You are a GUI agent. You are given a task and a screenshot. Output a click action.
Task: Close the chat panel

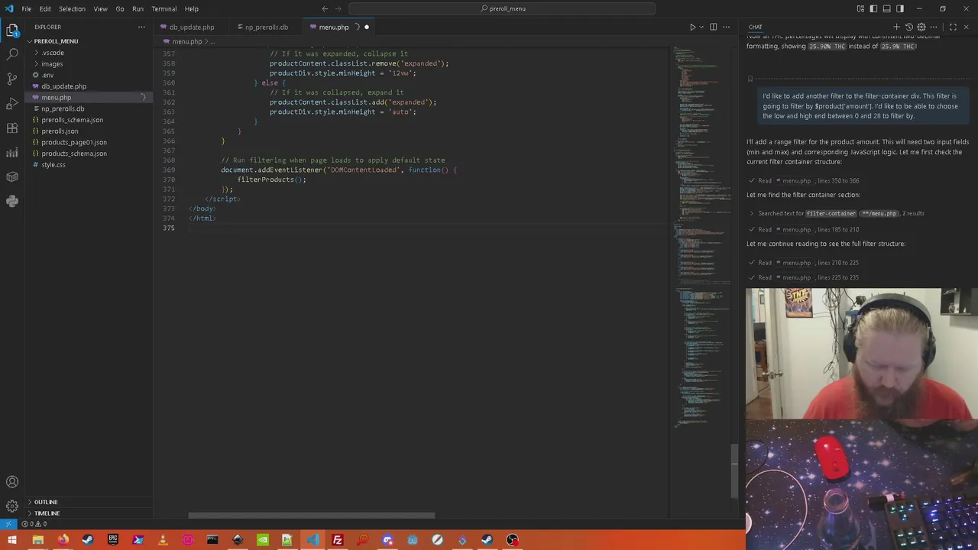click(966, 27)
